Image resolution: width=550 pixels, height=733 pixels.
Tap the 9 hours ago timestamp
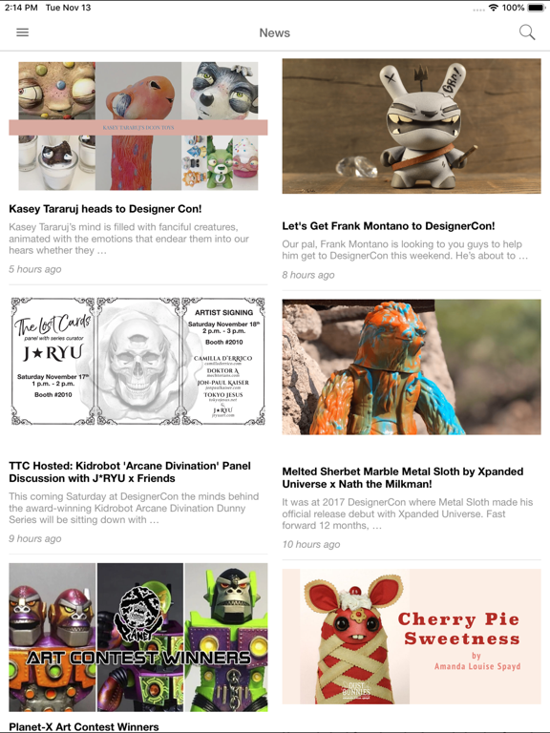click(x=35, y=538)
